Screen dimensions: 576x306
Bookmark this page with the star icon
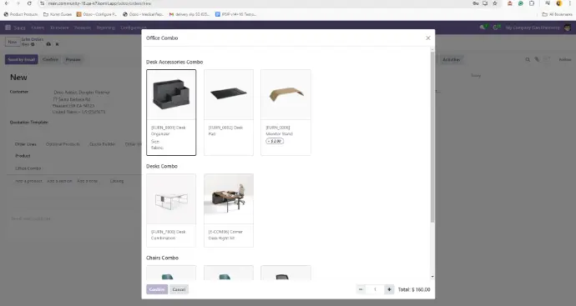[495, 3]
